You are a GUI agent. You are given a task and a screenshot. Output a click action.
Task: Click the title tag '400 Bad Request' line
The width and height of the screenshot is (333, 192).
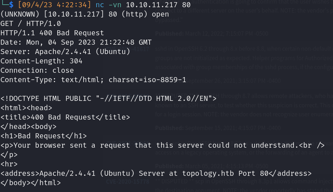65,117
